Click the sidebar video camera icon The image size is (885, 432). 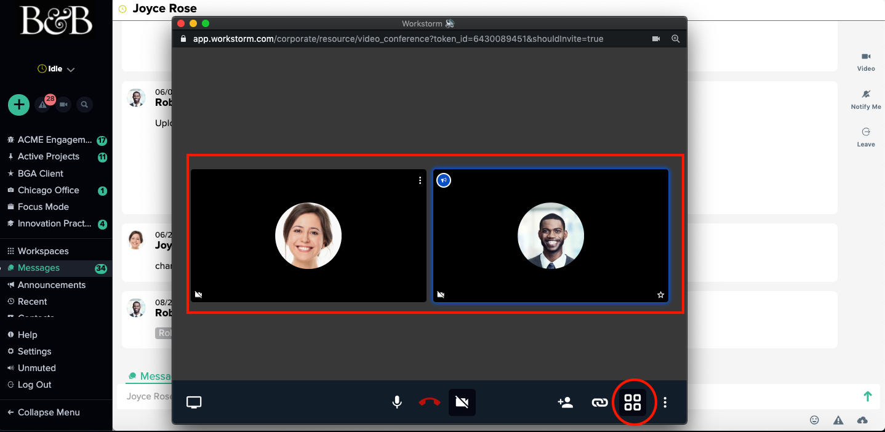point(63,105)
